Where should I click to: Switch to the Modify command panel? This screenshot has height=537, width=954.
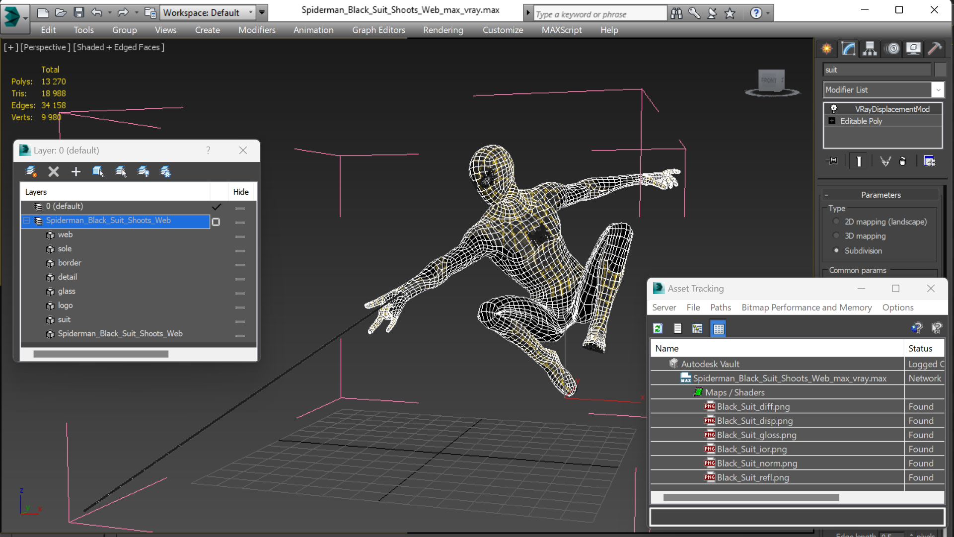(x=849, y=49)
